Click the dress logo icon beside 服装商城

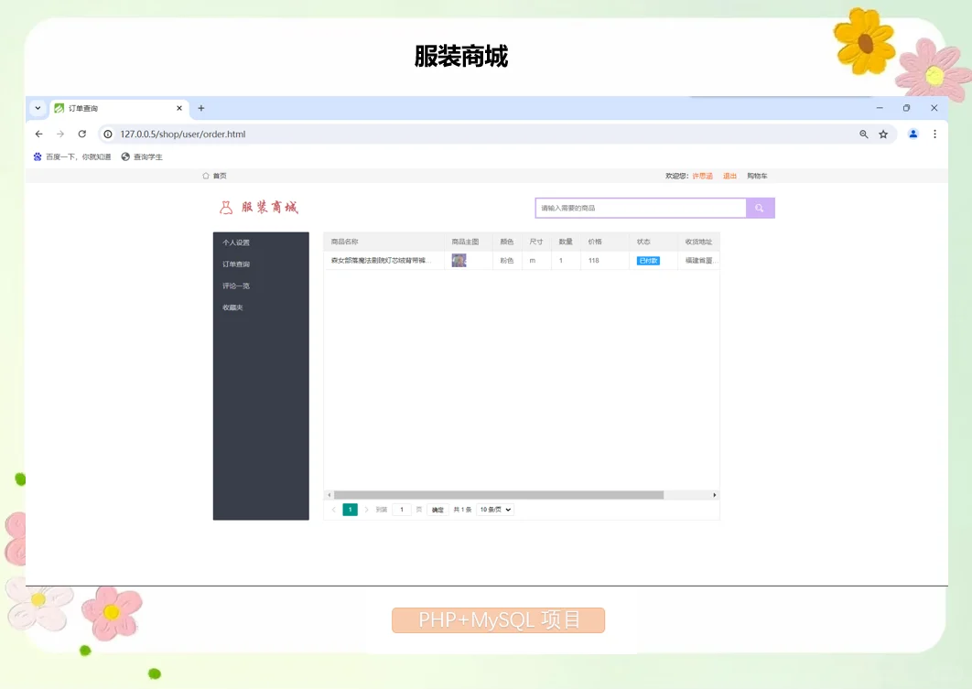pos(225,207)
